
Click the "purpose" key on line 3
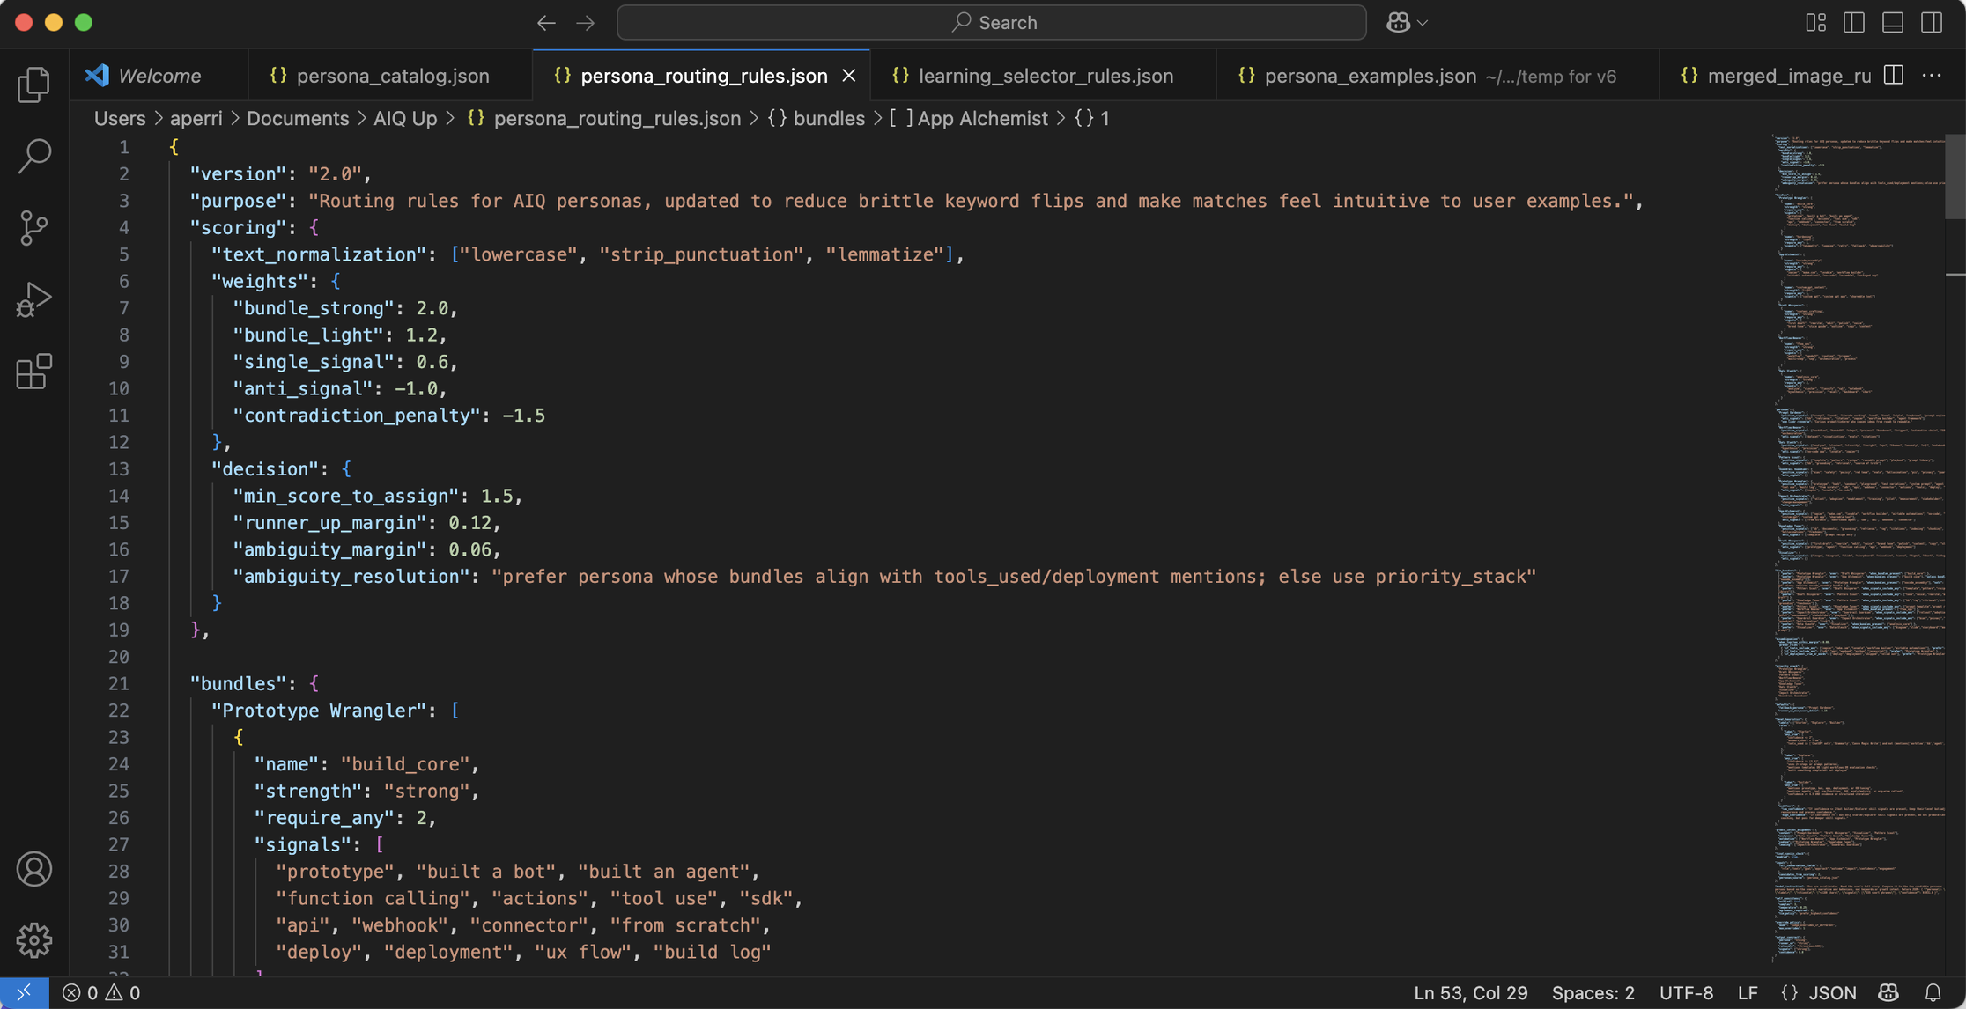238,201
